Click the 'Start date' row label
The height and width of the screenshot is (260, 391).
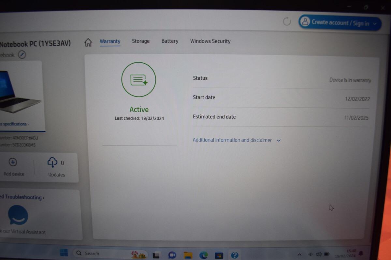click(204, 97)
